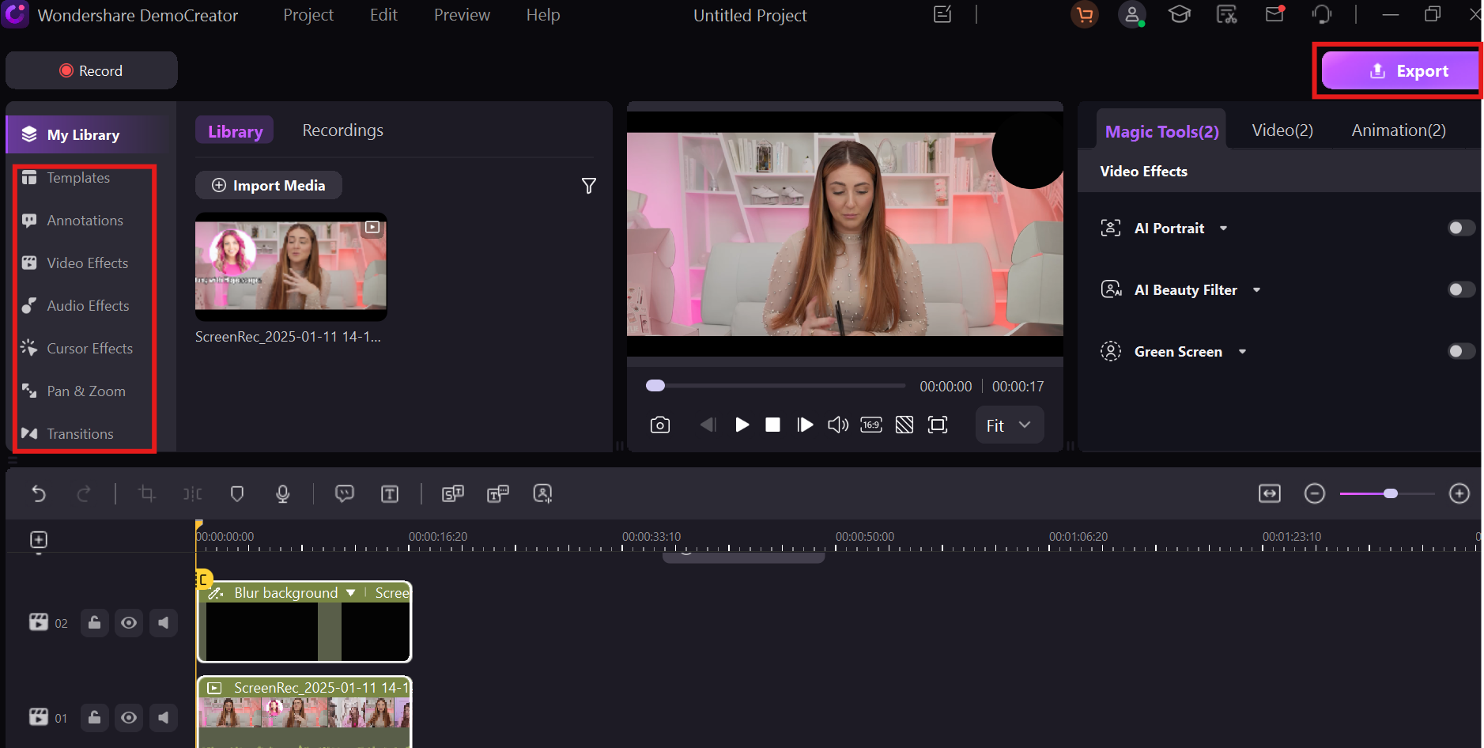Take a snapshot with the camera icon
The image size is (1484, 748).
[x=660, y=425]
